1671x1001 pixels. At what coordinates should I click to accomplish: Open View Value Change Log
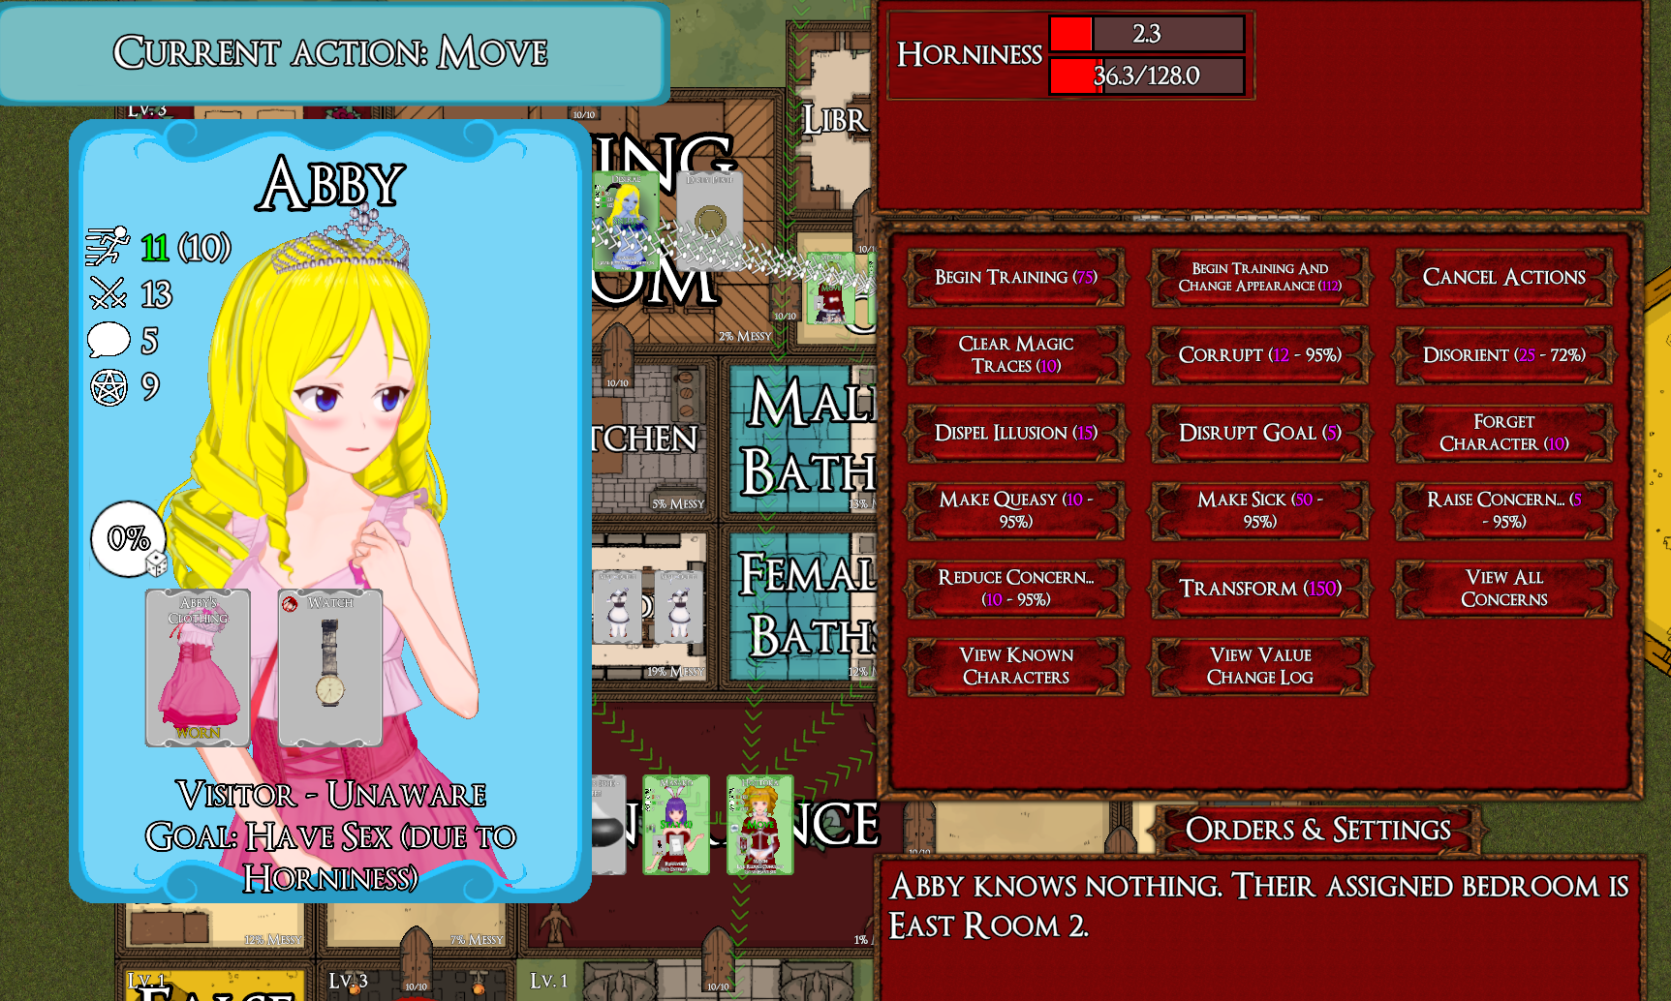[x=1259, y=666]
